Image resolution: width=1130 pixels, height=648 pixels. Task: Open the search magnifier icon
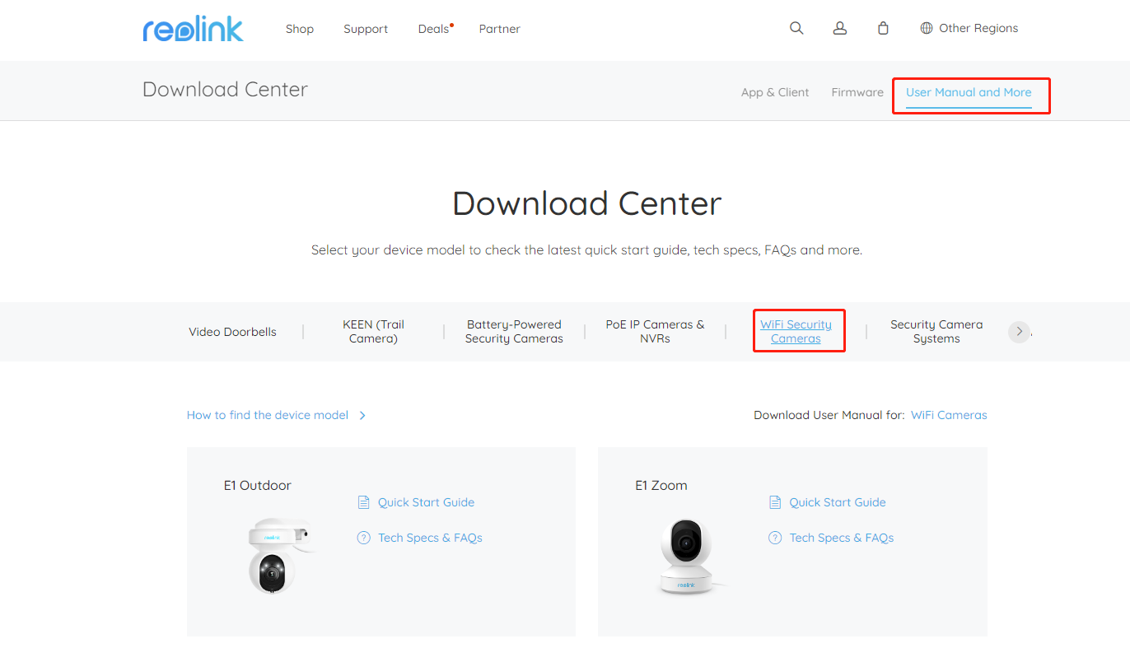coord(796,28)
